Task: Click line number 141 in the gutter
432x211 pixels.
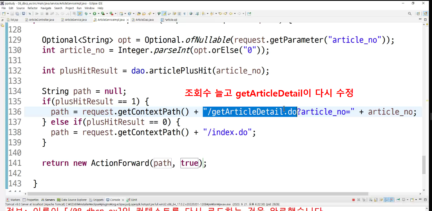Action: [15, 163]
